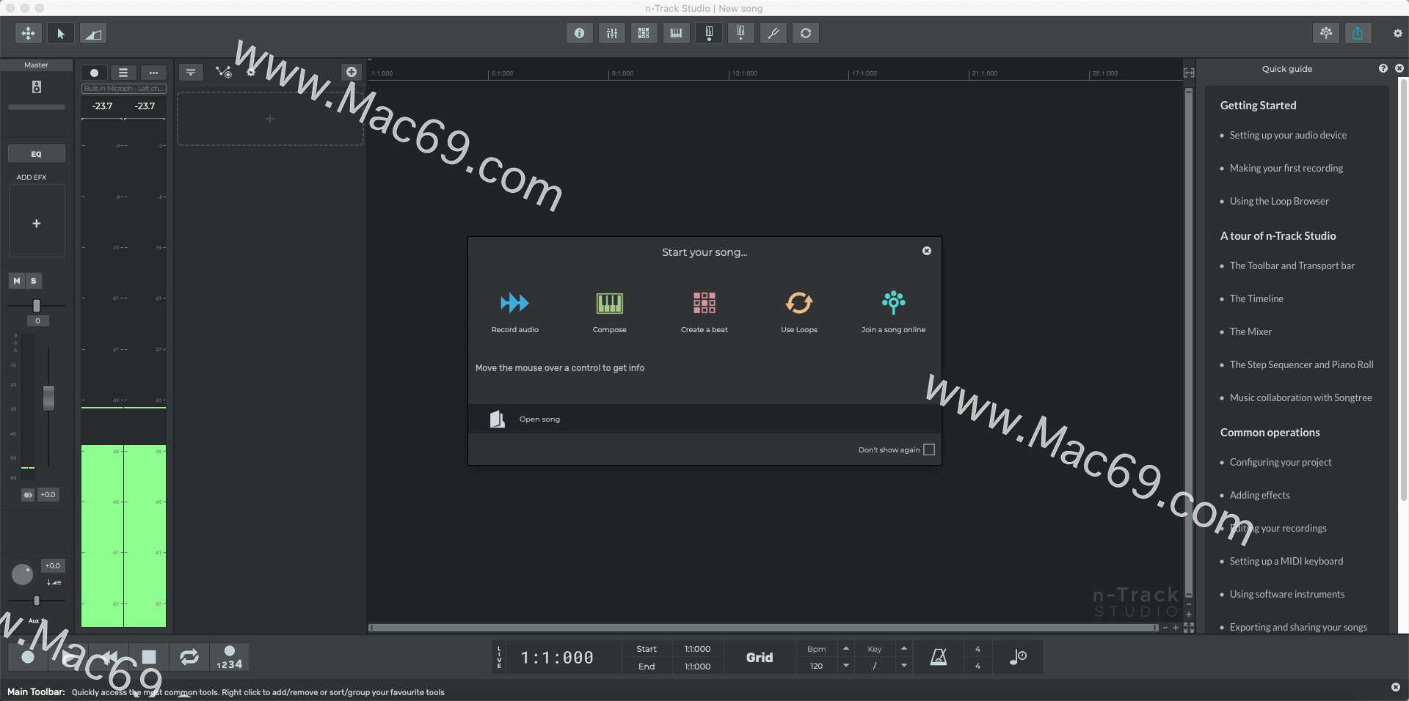Screen dimensions: 1409x701
Task: Click the Aux send slider handle
Action: pyautogui.click(x=37, y=601)
